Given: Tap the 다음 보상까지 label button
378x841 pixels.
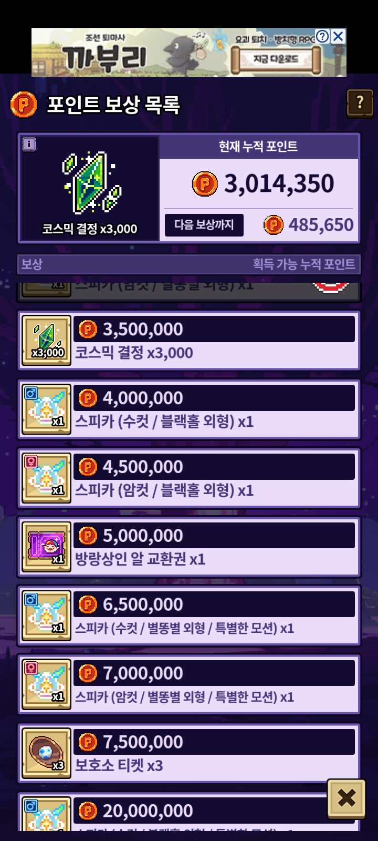Looking at the screenshot, I should coord(204,225).
